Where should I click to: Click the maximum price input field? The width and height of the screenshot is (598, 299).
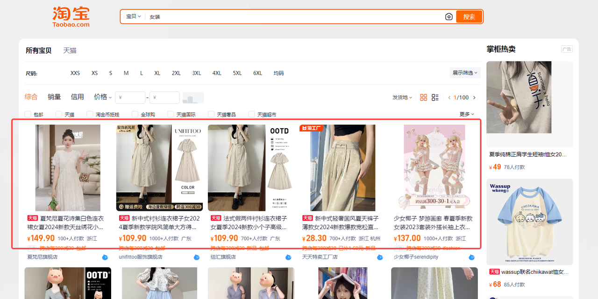[x=164, y=97]
